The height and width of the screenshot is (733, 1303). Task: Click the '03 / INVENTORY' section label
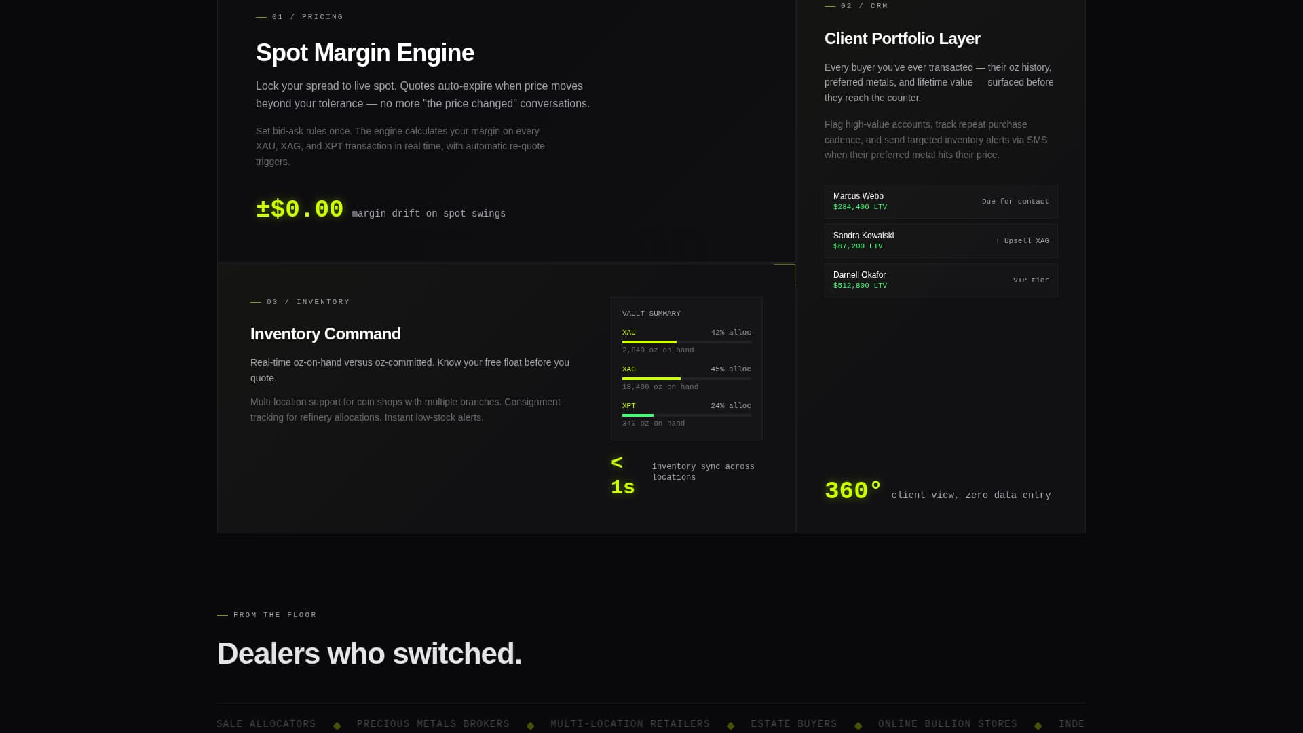pyautogui.click(x=308, y=302)
